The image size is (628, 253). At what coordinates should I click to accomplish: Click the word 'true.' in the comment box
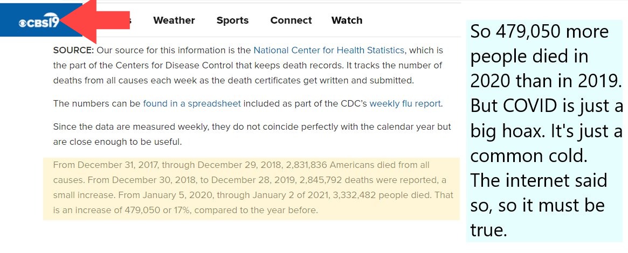pyautogui.click(x=488, y=230)
